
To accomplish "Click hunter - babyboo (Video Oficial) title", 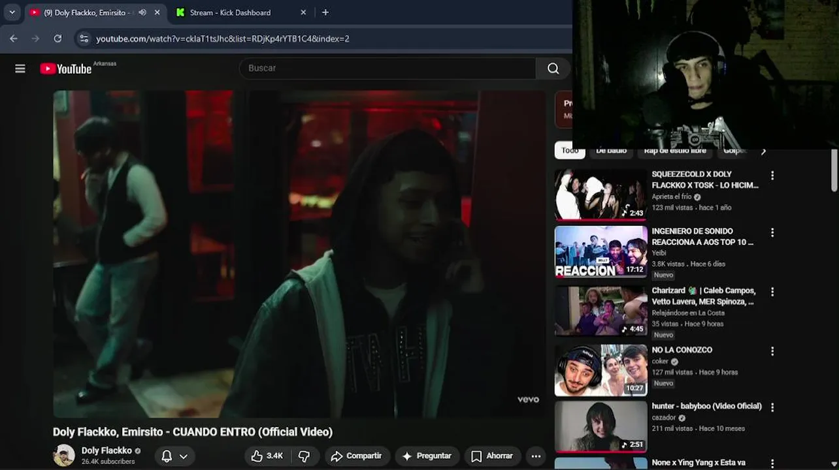I will coord(706,406).
